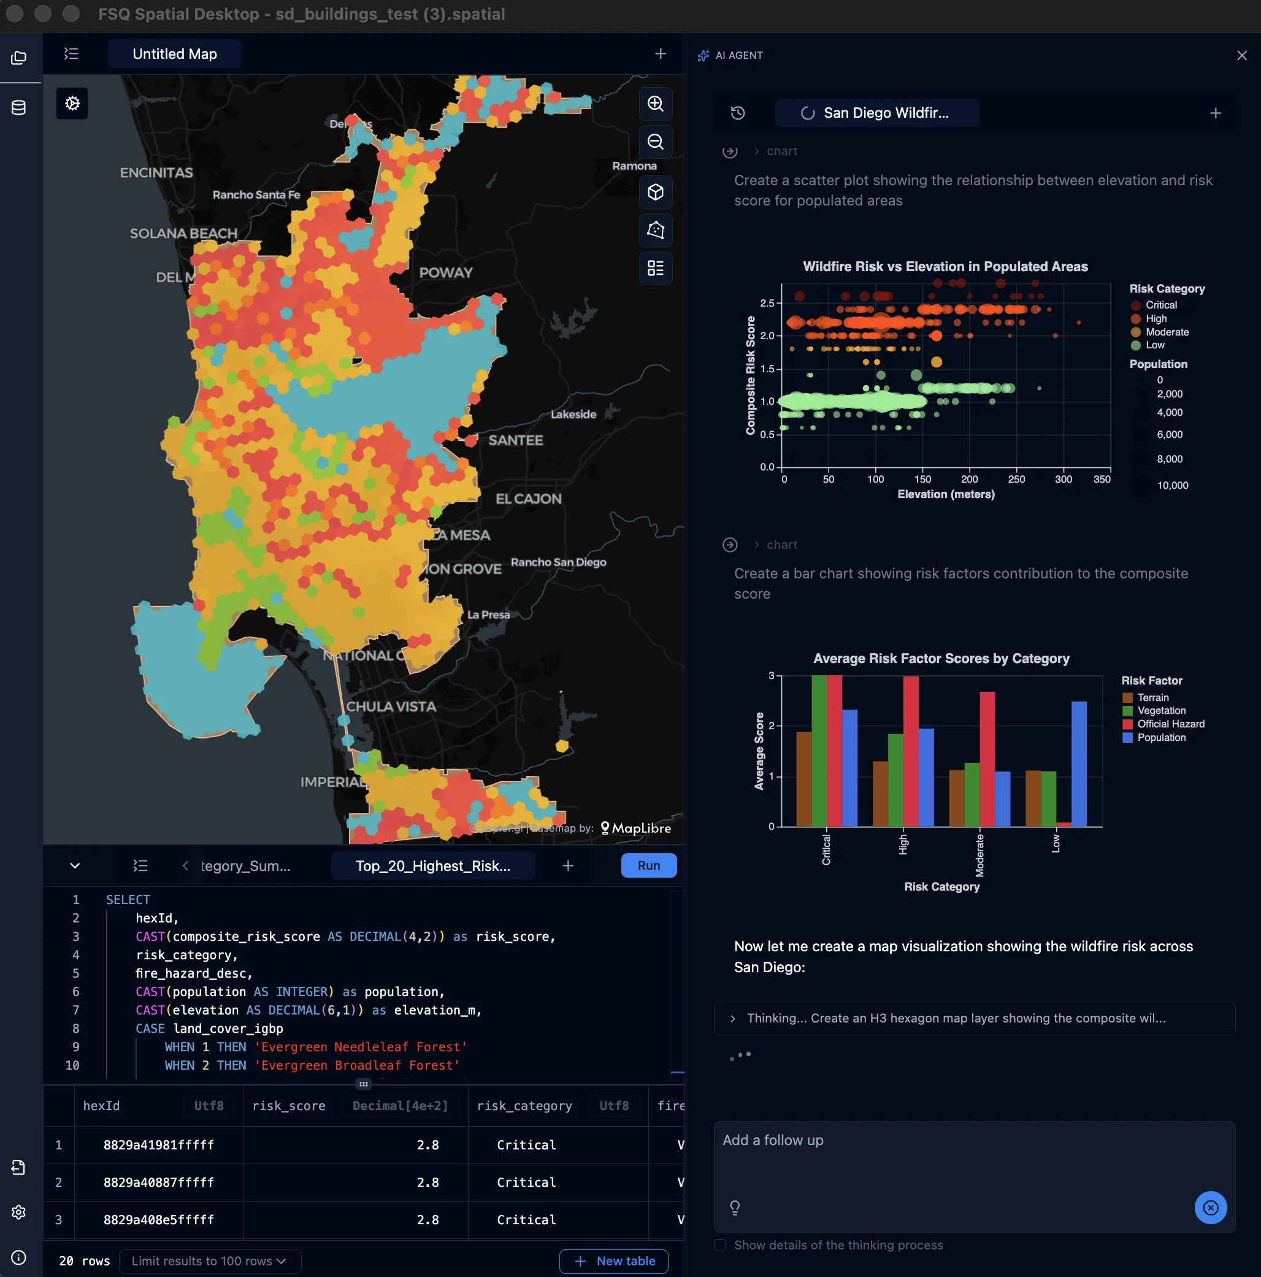This screenshot has height=1277, width=1261.
Task: Open map settings gear on the map
Action: click(x=72, y=104)
